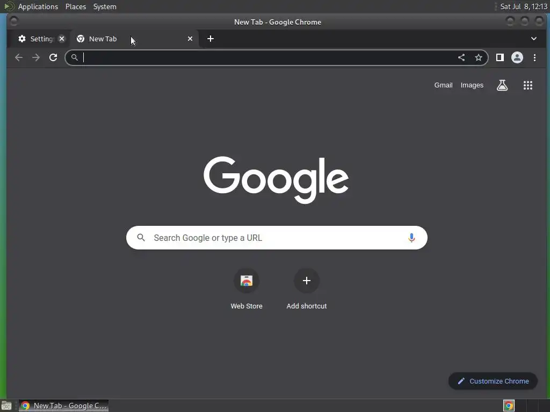Click the clock showing Sat Jul 8
The width and height of the screenshot is (550, 412).
pyautogui.click(x=523, y=6)
